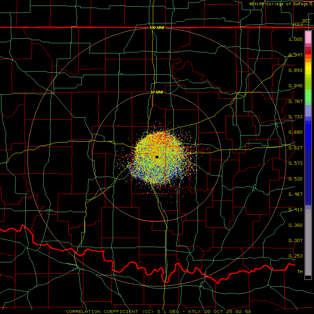Click the 0.413 scale value label
314x314 pixels.
[x=296, y=209]
